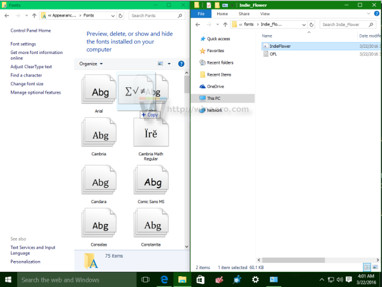Go back in Indie_Flower window
The image size is (382, 287).
click(198, 25)
